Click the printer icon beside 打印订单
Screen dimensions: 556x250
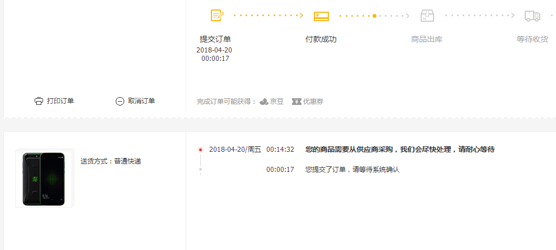(x=39, y=101)
